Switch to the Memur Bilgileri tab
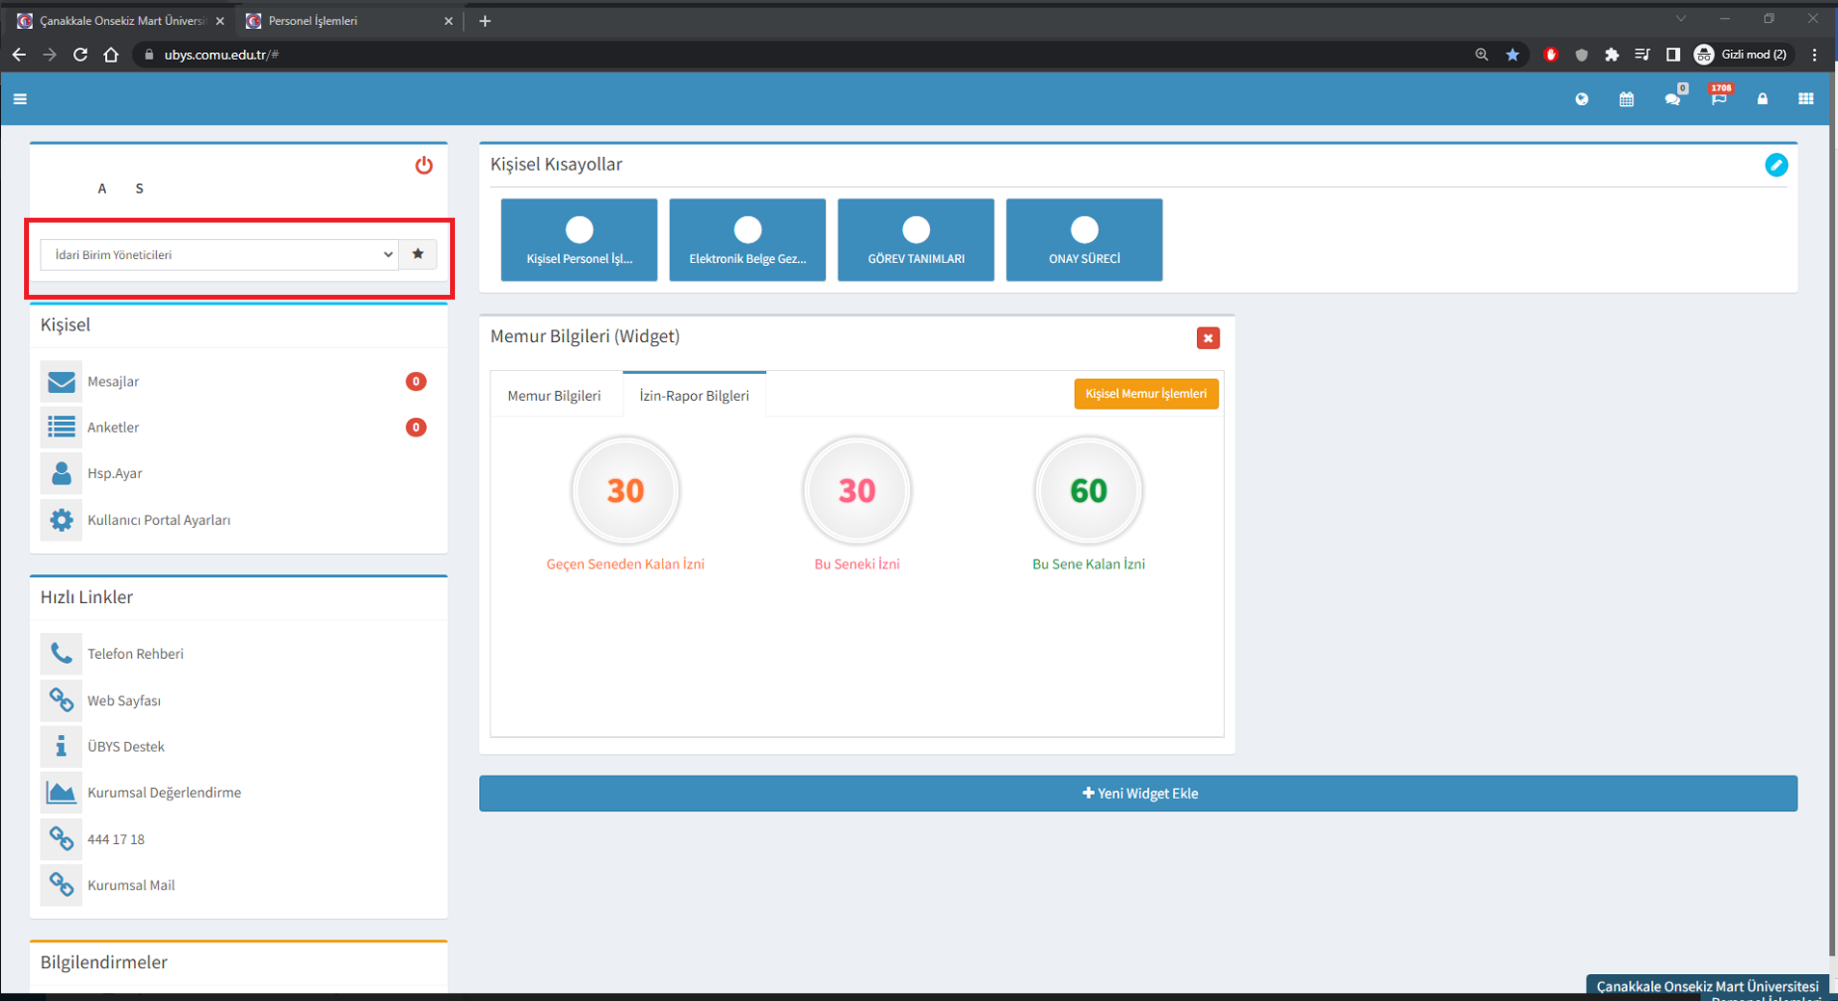This screenshot has height=1001, width=1838. (x=554, y=396)
